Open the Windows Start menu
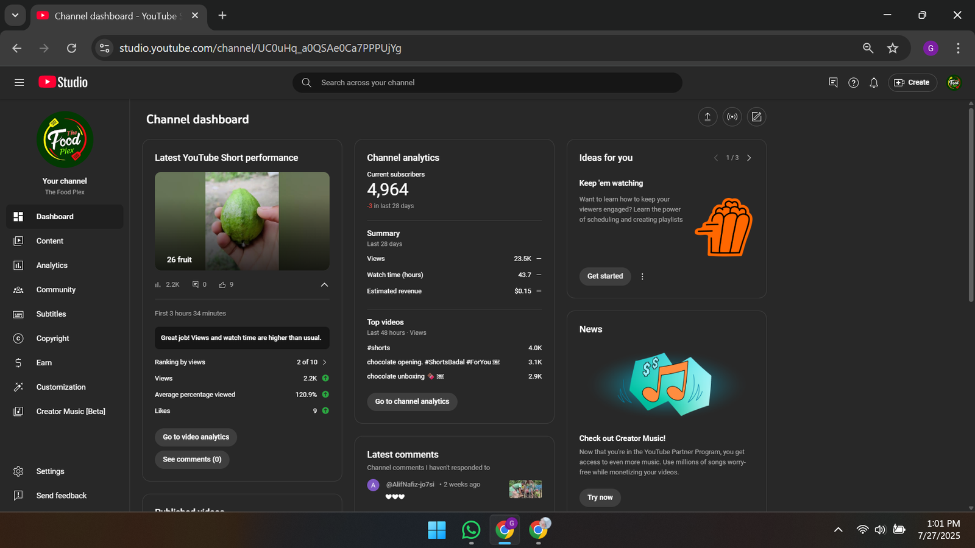Image resolution: width=975 pixels, height=548 pixels. coord(437,530)
